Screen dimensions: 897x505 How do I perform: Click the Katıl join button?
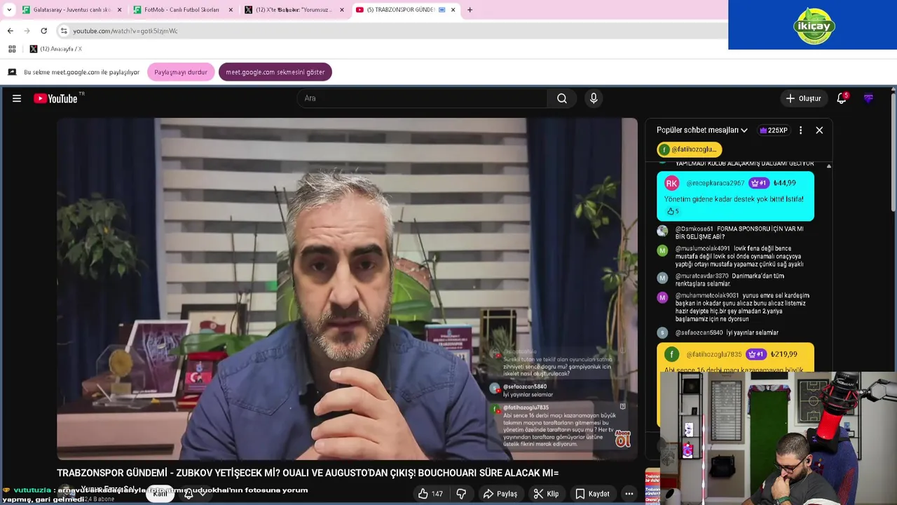click(x=160, y=494)
